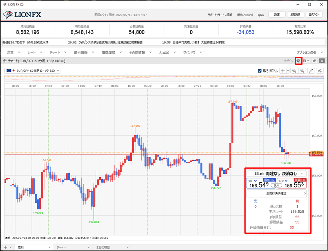
Task: Open the Q&A link
Action: 261,15
